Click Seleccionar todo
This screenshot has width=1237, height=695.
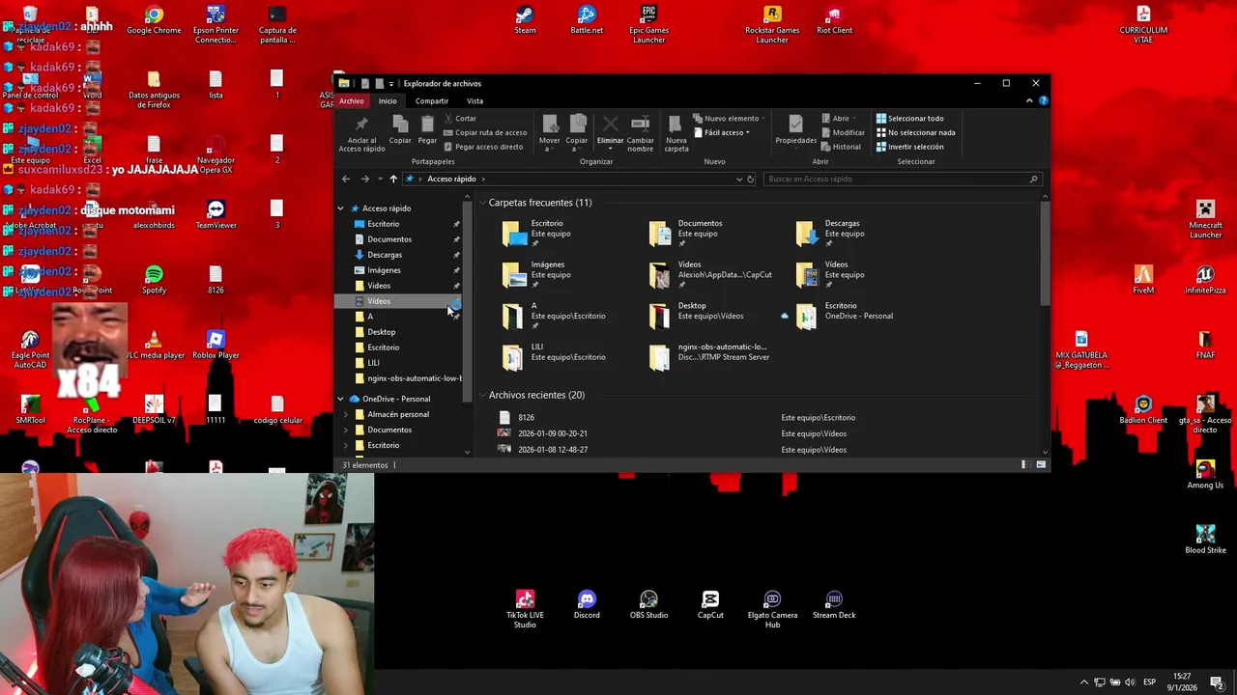pyautogui.click(x=909, y=119)
